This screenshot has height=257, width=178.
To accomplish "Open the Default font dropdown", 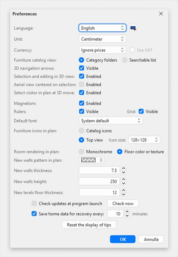I will tap(111, 121).
